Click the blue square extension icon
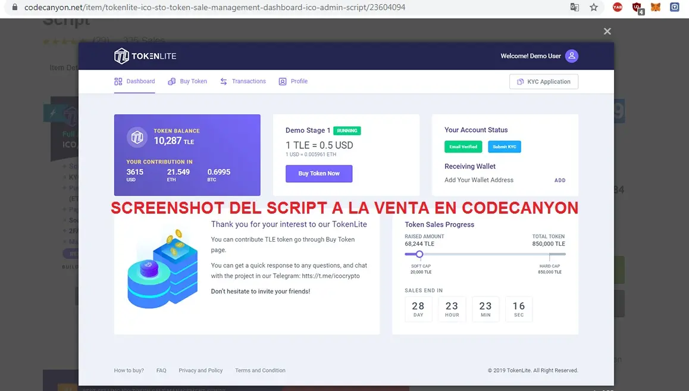This screenshot has height=391, width=689. coord(675,7)
